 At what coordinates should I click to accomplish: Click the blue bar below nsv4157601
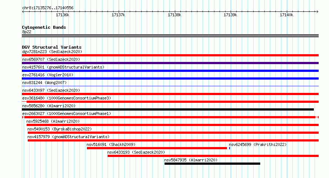tap(170, 71)
